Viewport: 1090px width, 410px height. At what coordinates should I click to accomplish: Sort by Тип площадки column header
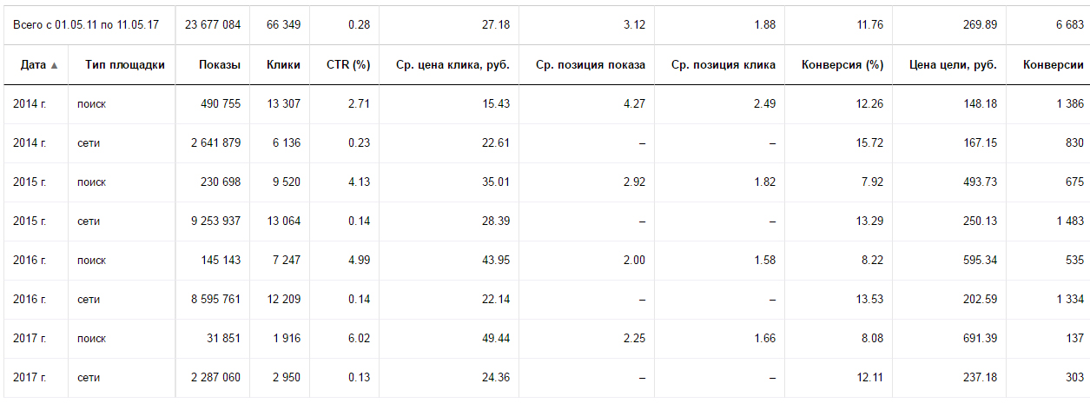(x=125, y=65)
